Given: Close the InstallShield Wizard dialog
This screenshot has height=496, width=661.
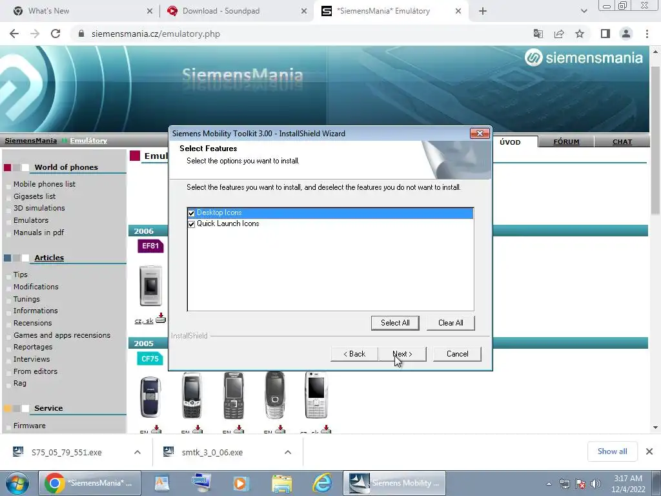Looking at the screenshot, I should click(x=480, y=133).
